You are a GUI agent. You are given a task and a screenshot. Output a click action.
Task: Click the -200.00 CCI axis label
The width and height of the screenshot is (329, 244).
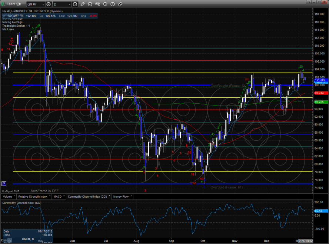[x=319, y=229]
